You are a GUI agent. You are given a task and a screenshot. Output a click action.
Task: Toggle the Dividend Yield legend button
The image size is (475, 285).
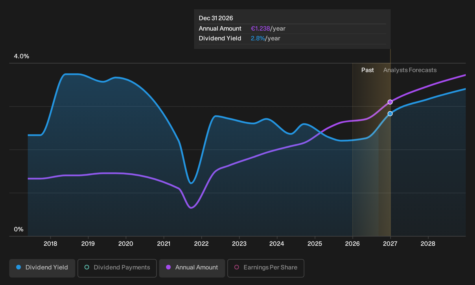click(x=42, y=268)
